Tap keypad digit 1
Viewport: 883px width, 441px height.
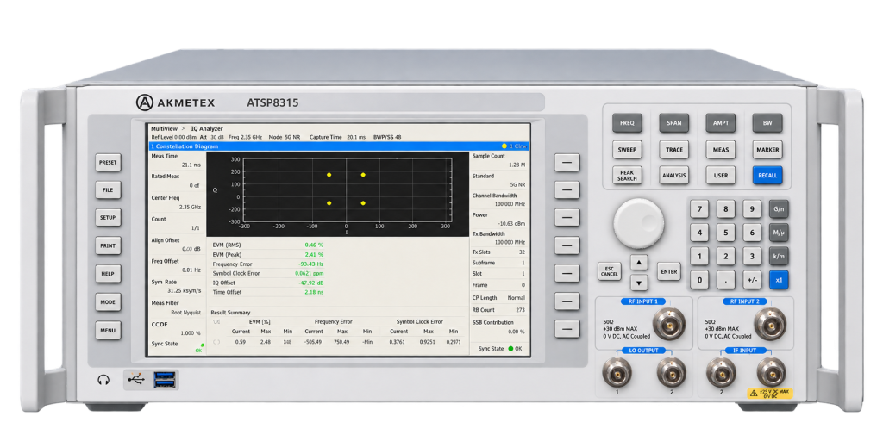point(699,256)
